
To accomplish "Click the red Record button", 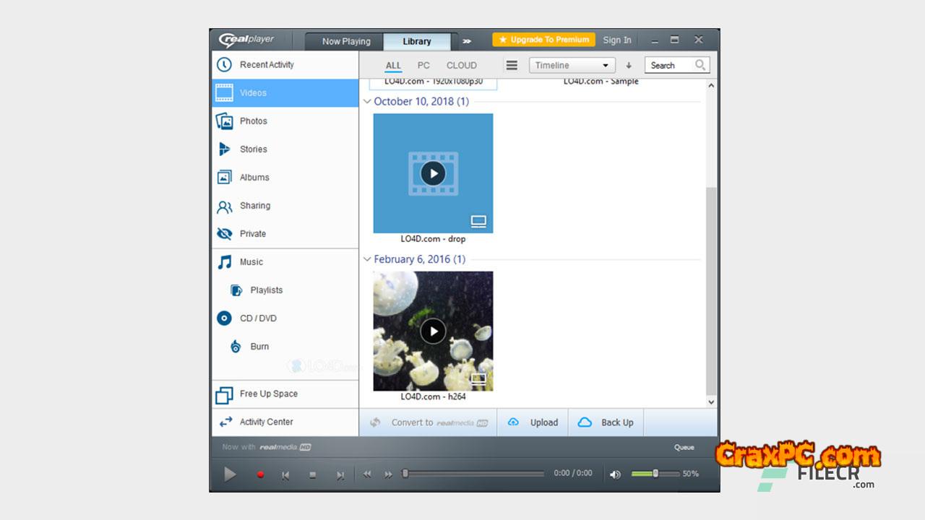I will [x=260, y=474].
